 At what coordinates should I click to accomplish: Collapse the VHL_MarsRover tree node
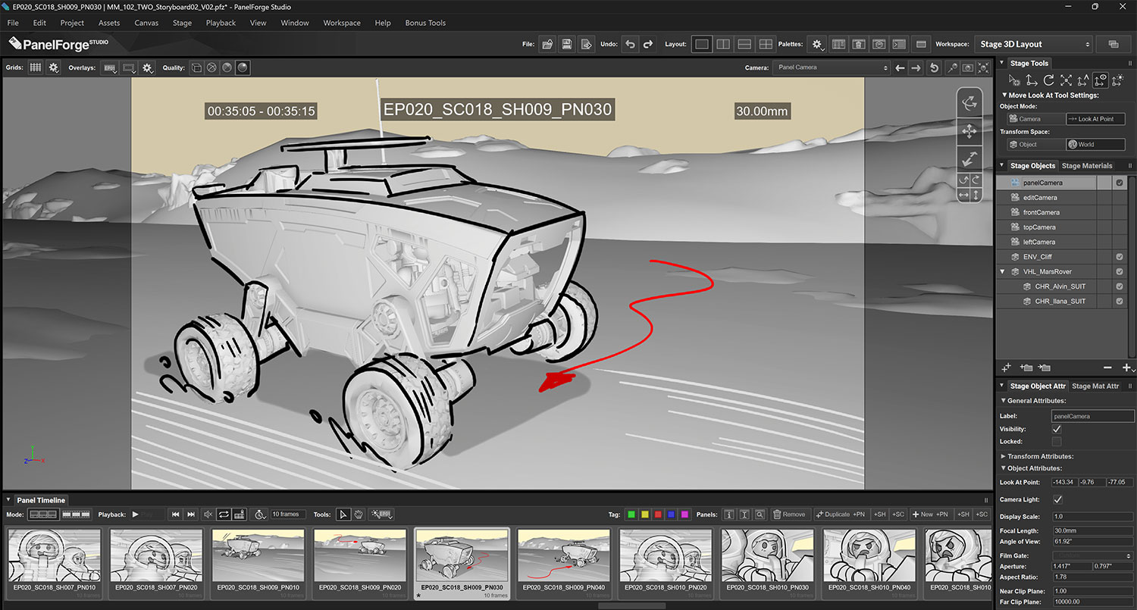[1003, 271]
